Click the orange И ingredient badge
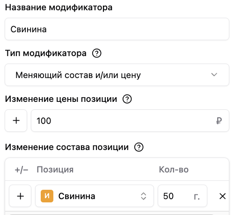Screen dimensions: 234x215 tap(47, 196)
